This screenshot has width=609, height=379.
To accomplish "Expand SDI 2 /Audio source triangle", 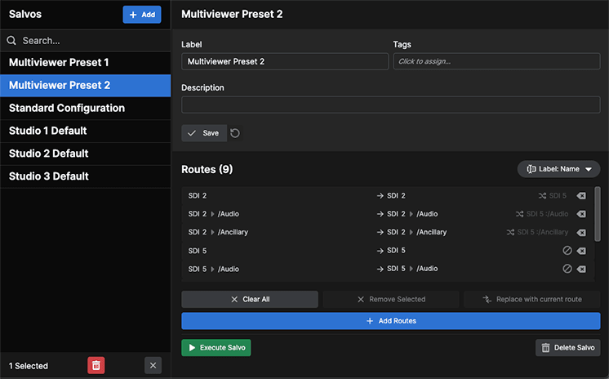I will click(x=212, y=214).
